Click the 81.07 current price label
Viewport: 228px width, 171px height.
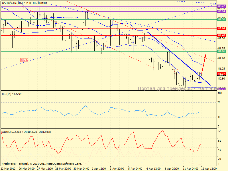(221, 74)
